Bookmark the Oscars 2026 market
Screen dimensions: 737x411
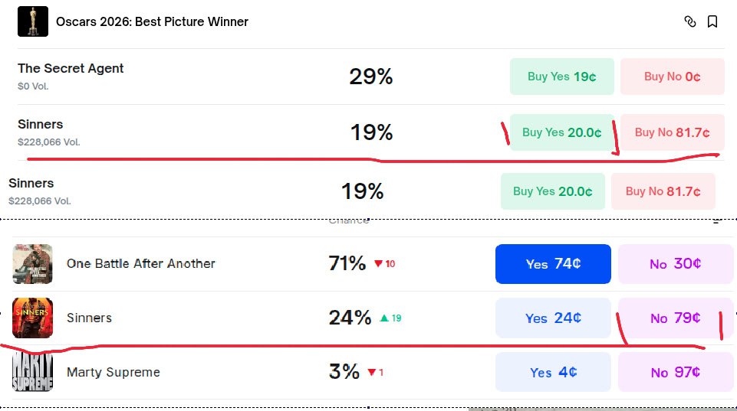[712, 21]
